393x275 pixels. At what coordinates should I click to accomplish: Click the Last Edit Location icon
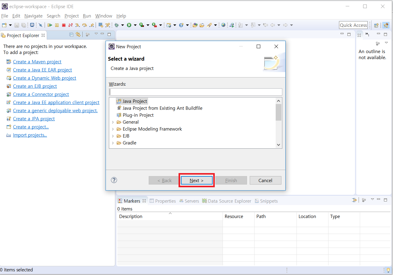click(x=265, y=25)
